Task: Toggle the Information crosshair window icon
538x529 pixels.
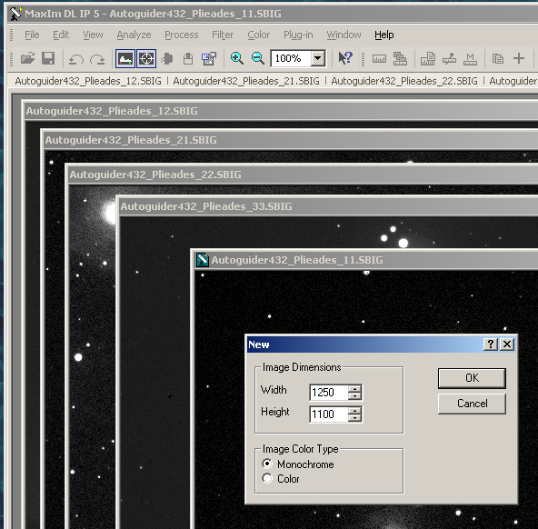Action: (146, 59)
